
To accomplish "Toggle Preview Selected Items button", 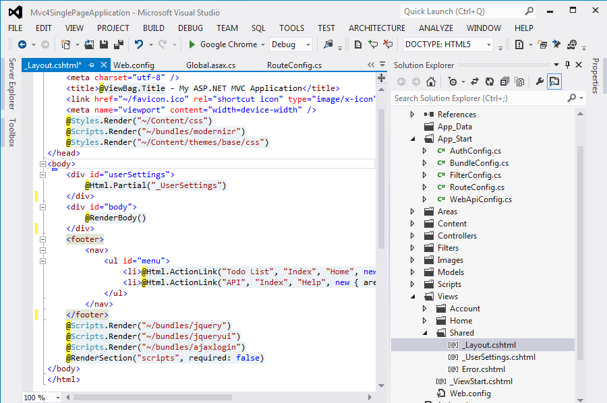I will coord(554,82).
